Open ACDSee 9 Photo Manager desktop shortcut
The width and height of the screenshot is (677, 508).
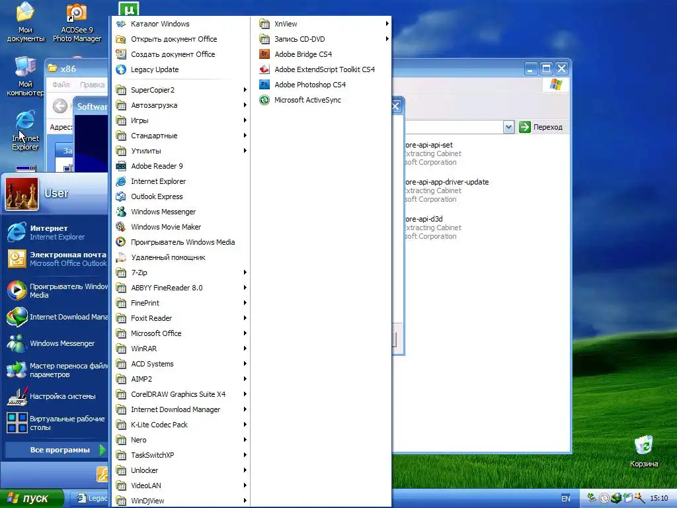tap(77, 22)
